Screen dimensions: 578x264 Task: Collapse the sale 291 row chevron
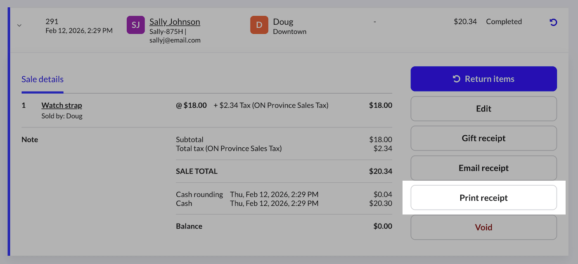tap(19, 25)
